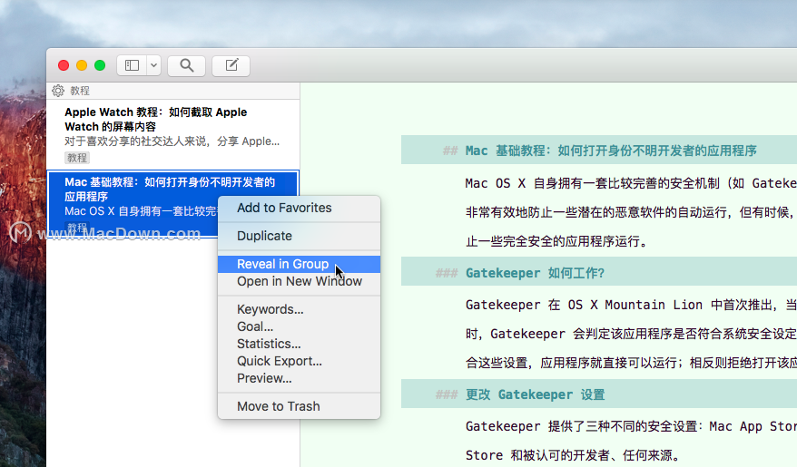Screen dimensions: 797x467
Task: Click the line Store 和被认可的开发者
Action: pos(573,455)
